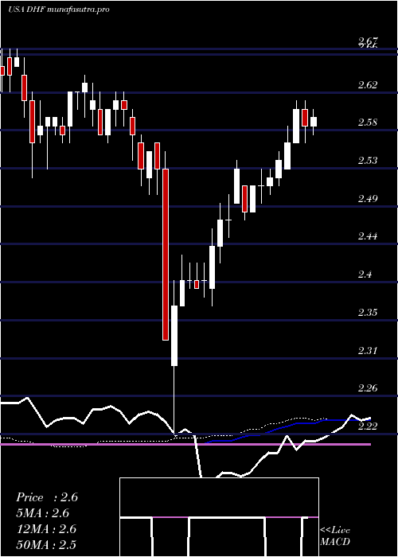The width and height of the screenshot is (398, 557).
Task: Click the 2.31 price axis label
Action: (368, 351)
